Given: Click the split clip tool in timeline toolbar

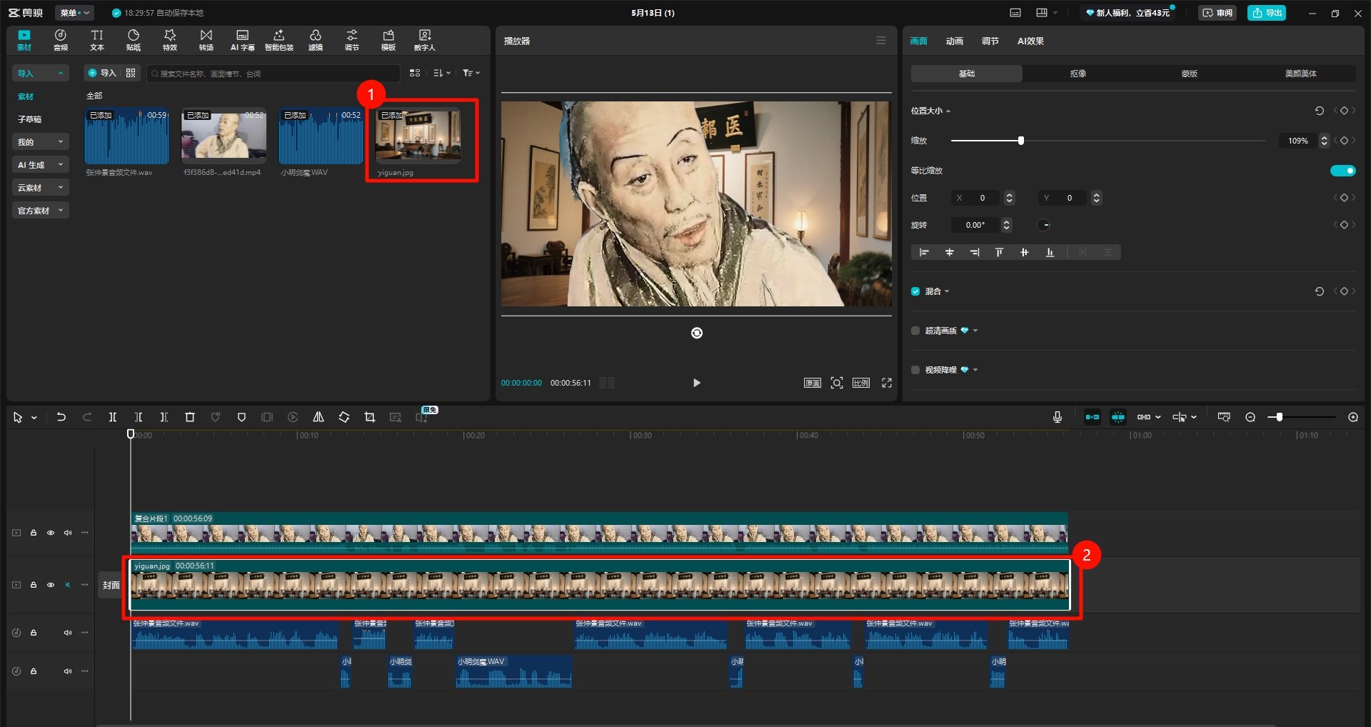Looking at the screenshot, I should click(112, 417).
